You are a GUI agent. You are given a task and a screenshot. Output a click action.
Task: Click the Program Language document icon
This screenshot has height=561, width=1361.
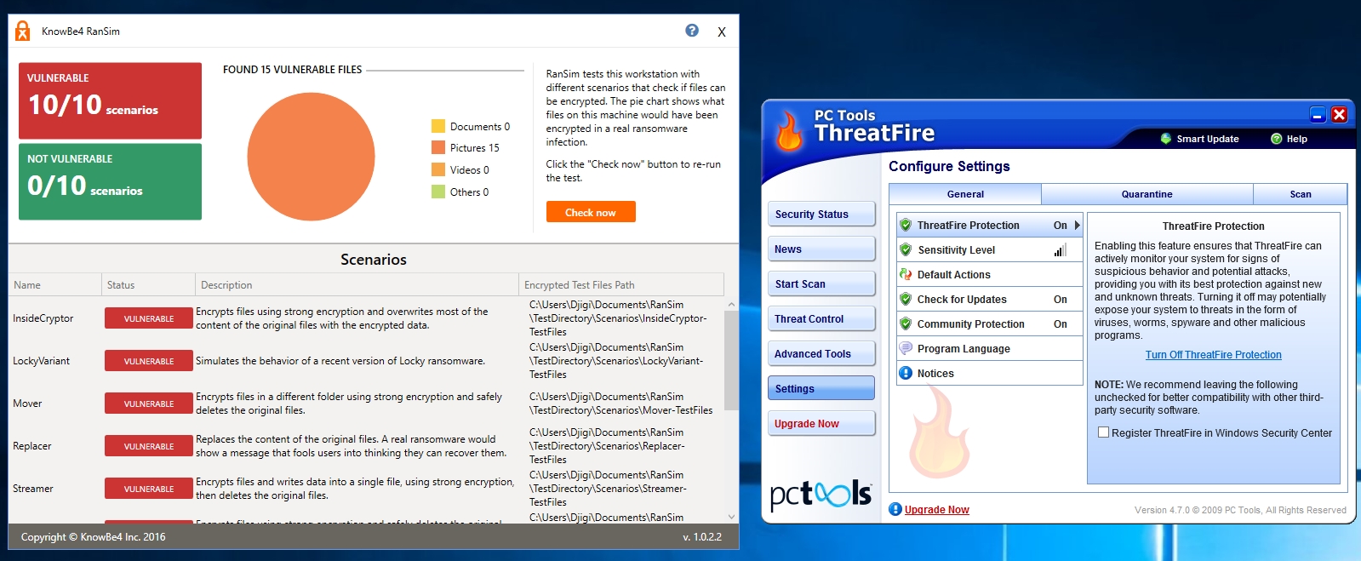[x=906, y=349]
